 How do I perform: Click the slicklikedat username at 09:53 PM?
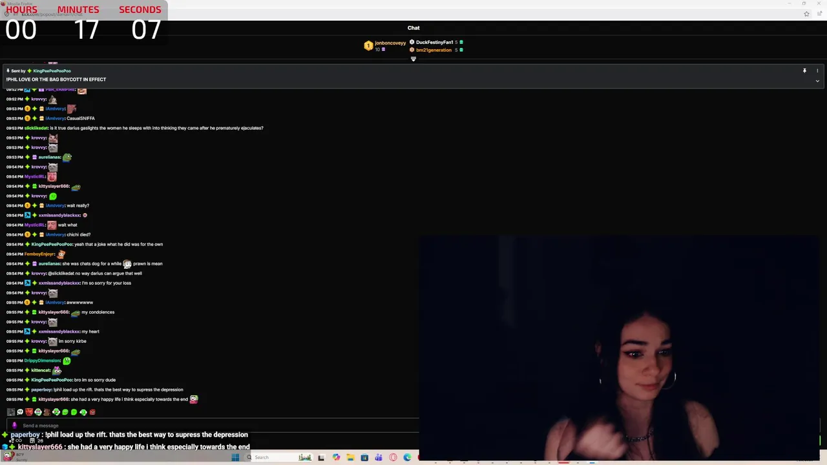pyautogui.click(x=36, y=128)
